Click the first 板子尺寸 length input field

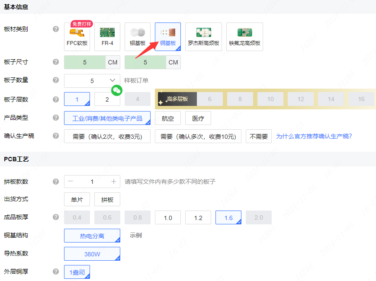click(85, 62)
